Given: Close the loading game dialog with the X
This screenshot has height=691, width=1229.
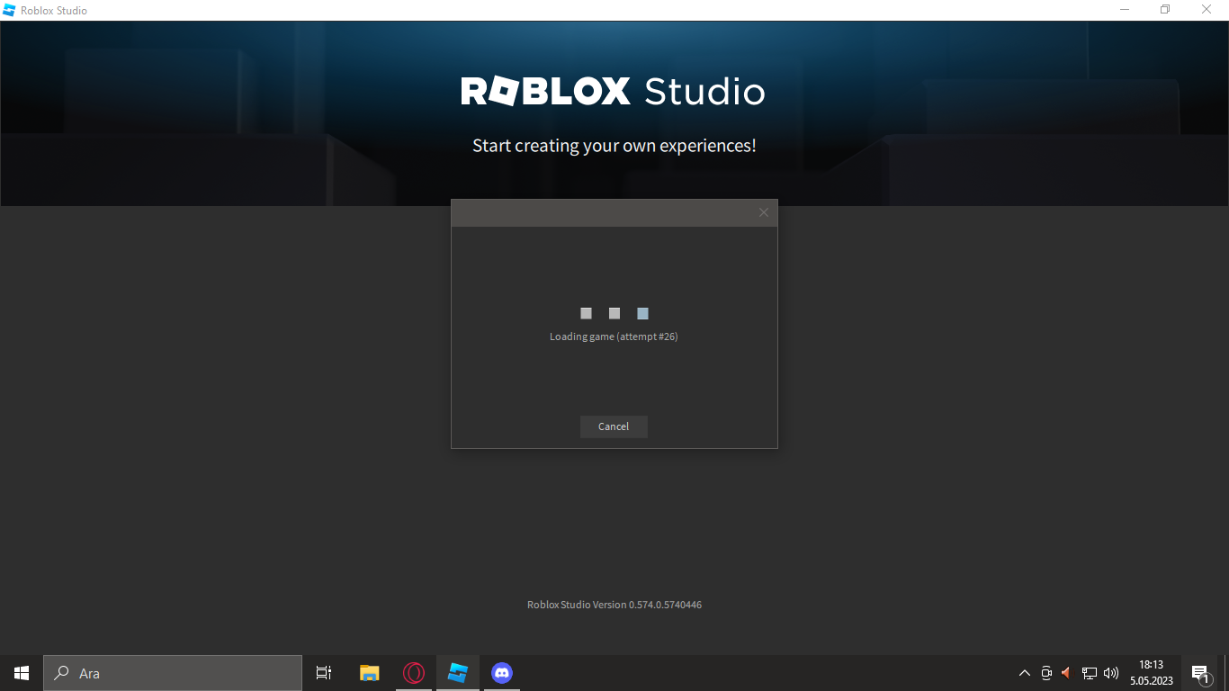Looking at the screenshot, I should pyautogui.click(x=764, y=212).
